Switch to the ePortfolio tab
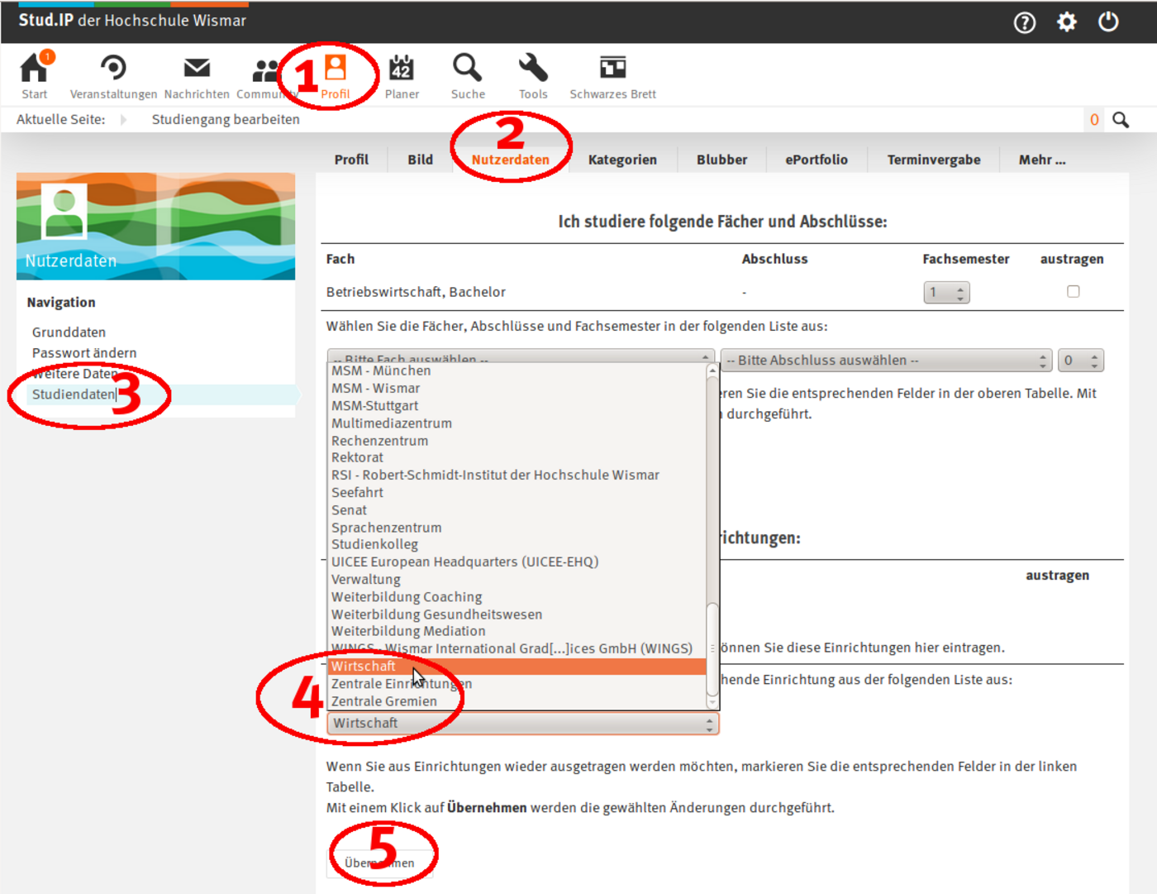Image resolution: width=1157 pixels, height=894 pixels. pos(816,160)
